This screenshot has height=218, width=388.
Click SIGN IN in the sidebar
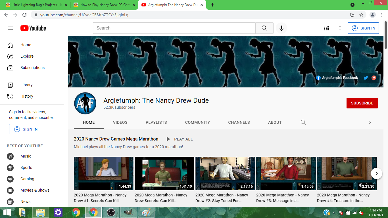point(26,129)
